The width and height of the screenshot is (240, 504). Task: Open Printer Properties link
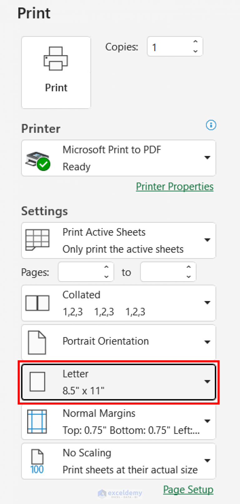tap(174, 186)
